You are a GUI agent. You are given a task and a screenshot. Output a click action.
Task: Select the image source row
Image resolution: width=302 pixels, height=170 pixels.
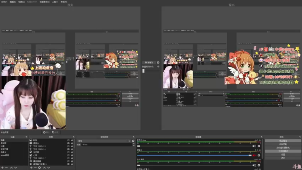51,140
